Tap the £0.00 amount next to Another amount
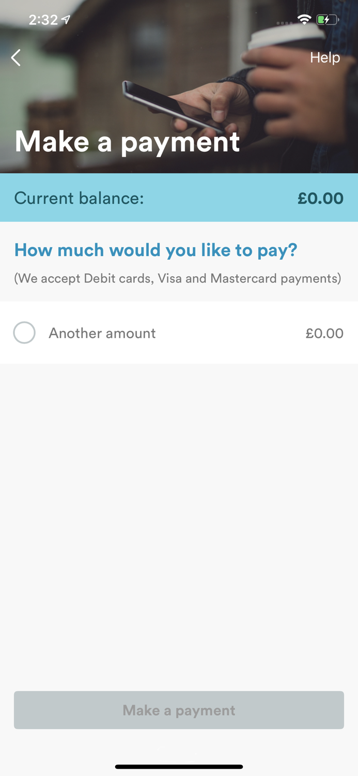The image size is (358, 776). (324, 333)
